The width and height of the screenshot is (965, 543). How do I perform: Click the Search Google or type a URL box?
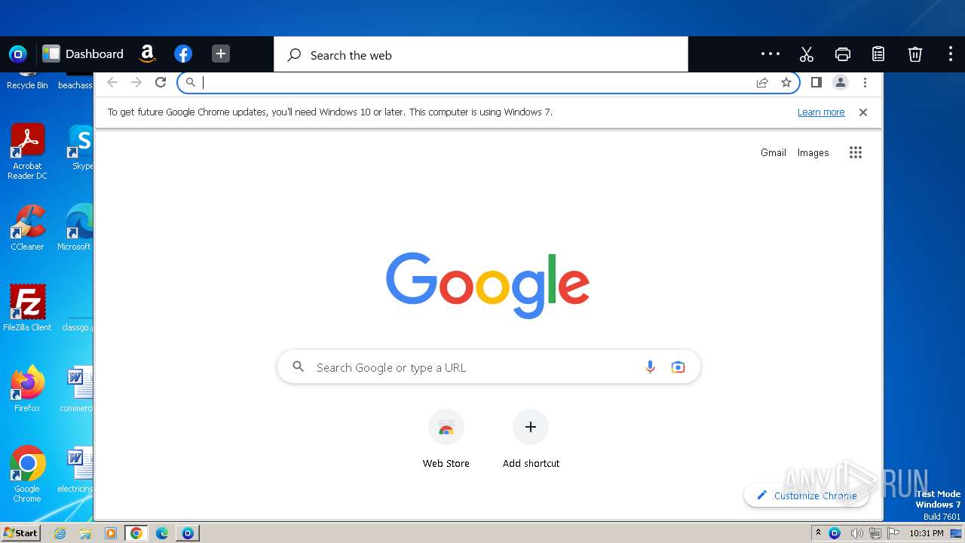(x=489, y=367)
